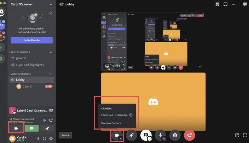Click the Invite button in call view

pyautogui.click(x=65, y=135)
